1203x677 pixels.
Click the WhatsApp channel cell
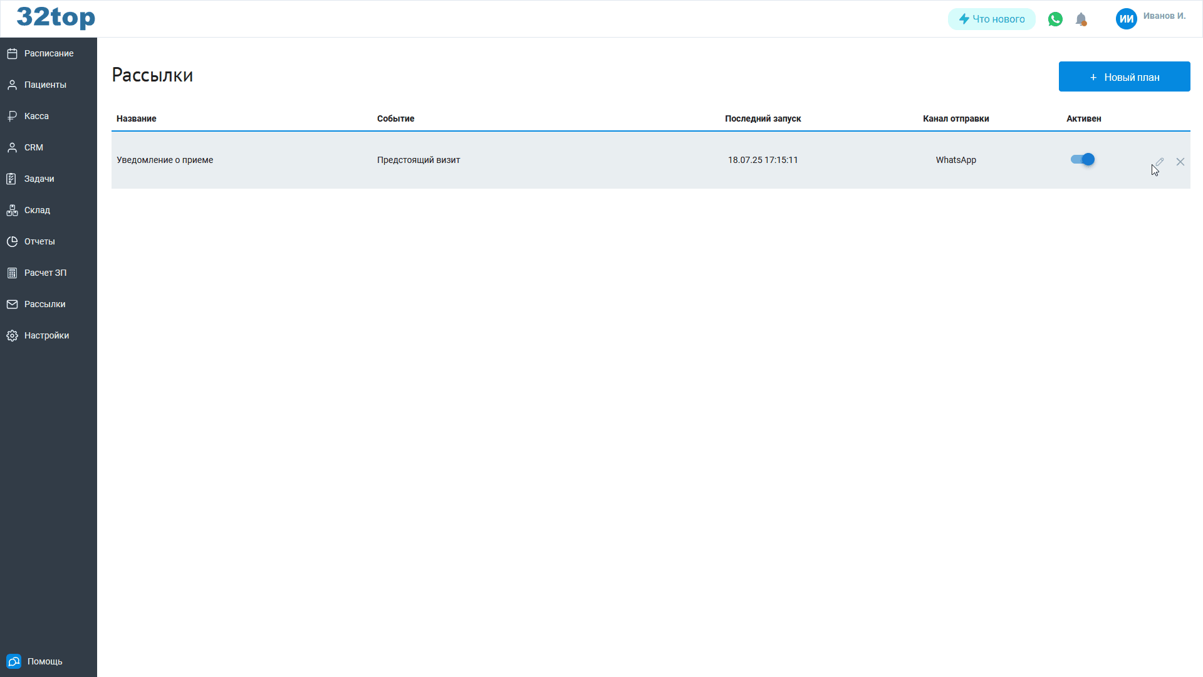click(x=956, y=160)
